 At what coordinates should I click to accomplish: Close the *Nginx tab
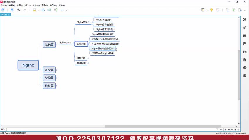9,14
